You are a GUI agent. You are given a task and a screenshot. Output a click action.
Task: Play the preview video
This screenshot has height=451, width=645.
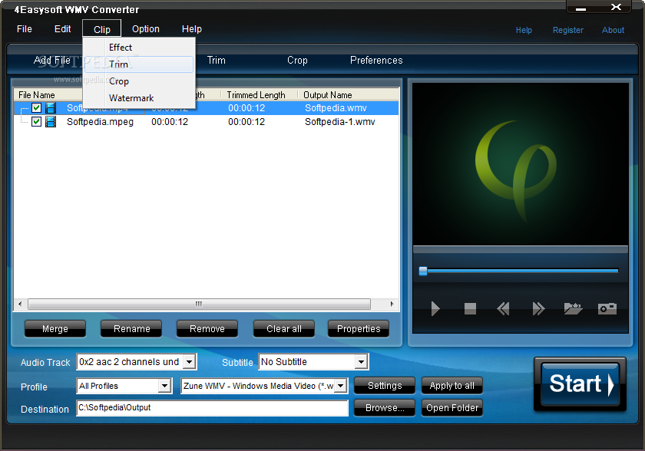click(435, 308)
